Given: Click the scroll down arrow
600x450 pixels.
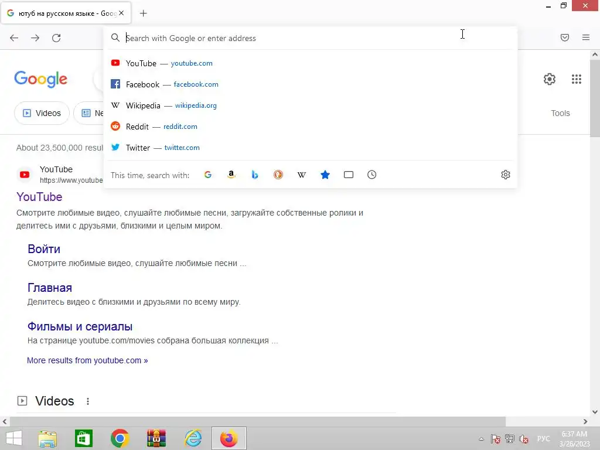Looking at the screenshot, I should pos(595,412).
